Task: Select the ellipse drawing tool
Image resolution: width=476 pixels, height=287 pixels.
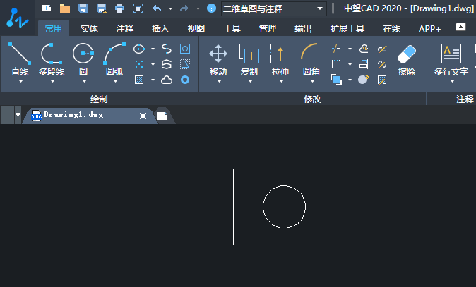Action: tap(139, 49)
